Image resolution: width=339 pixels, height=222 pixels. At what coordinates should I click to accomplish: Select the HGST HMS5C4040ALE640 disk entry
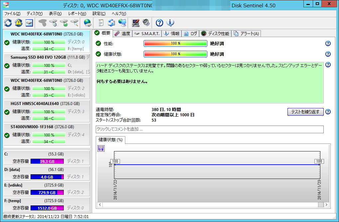tap(47, 111)
